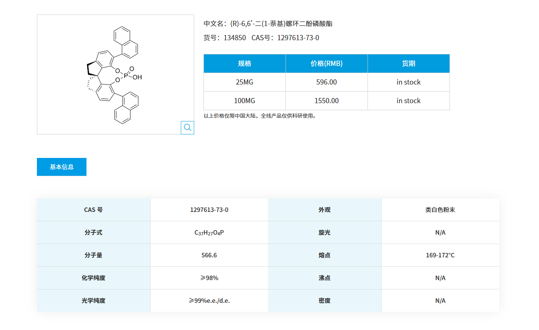Screen dimensions: 539x330
Task: Click the 价格(RMB) column header
Action: [327, 63]
